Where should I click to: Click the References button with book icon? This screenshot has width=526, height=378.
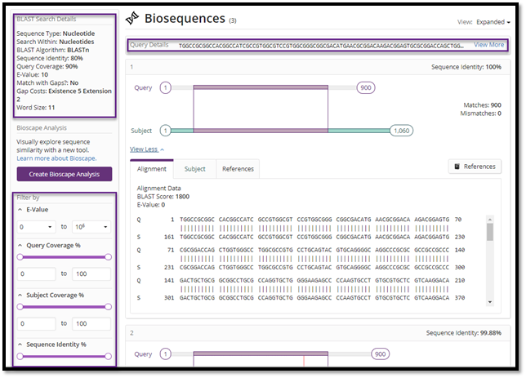475,167
